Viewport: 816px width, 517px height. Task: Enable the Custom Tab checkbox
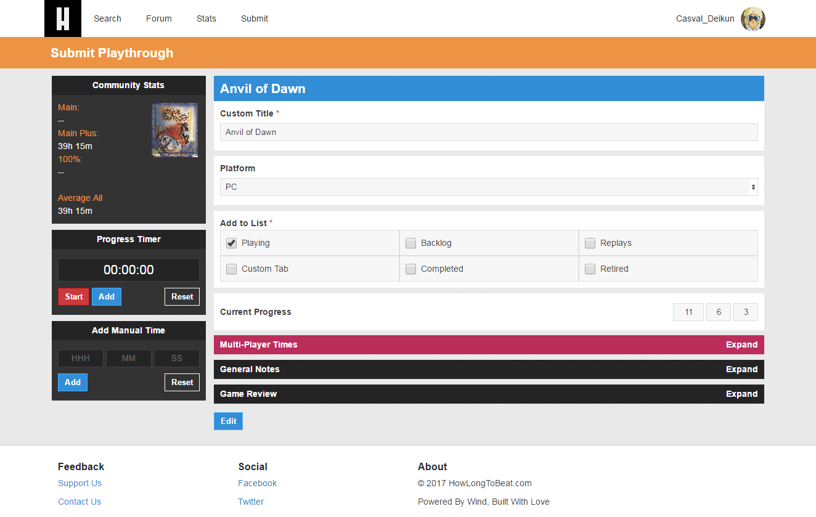231,269
